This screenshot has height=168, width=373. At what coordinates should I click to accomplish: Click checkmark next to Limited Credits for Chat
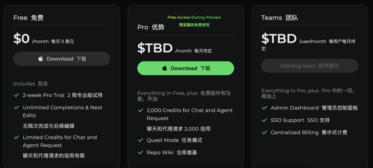point(17,137)
